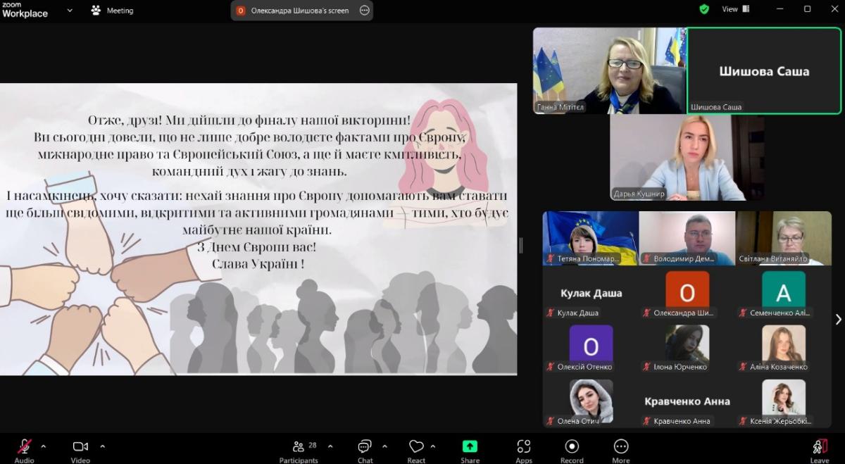Click the green encryption shield icon
Viewport: 845px width, 464px height.
pyautogui.click(x=704, y=9)
